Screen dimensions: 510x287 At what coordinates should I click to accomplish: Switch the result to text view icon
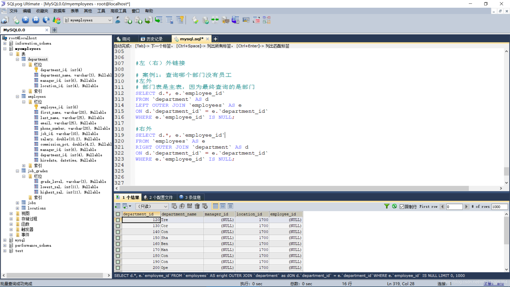230,206
